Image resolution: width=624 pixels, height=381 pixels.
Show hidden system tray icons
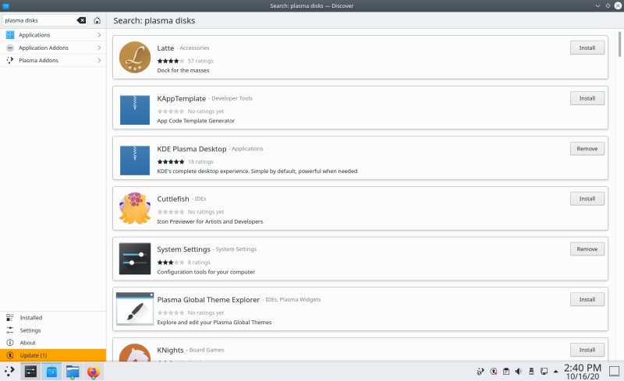[x=555, y=372]
